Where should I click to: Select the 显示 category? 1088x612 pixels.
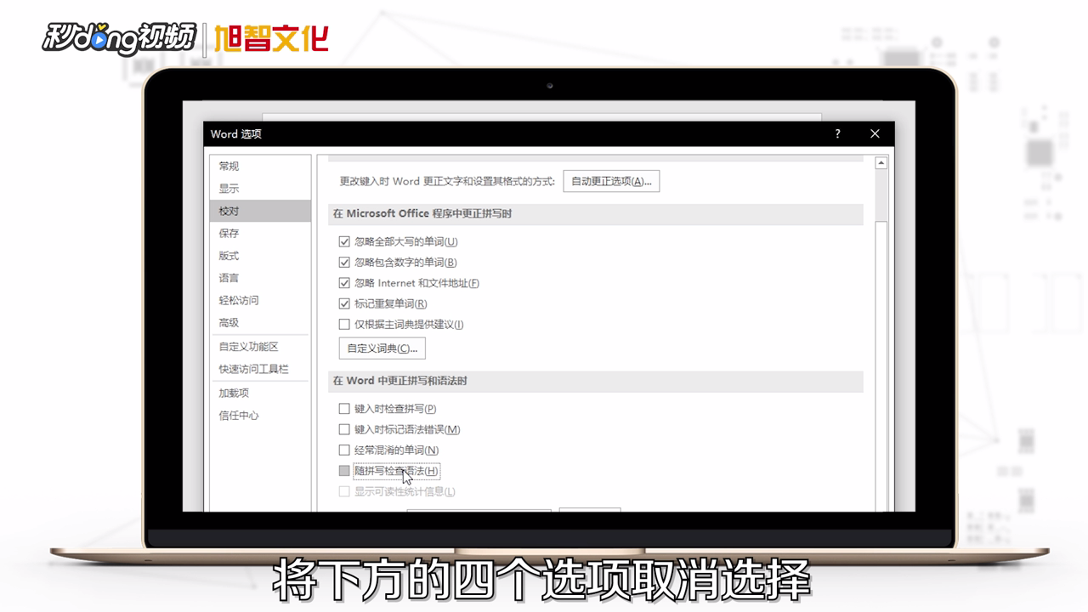[x=259, y=188]
